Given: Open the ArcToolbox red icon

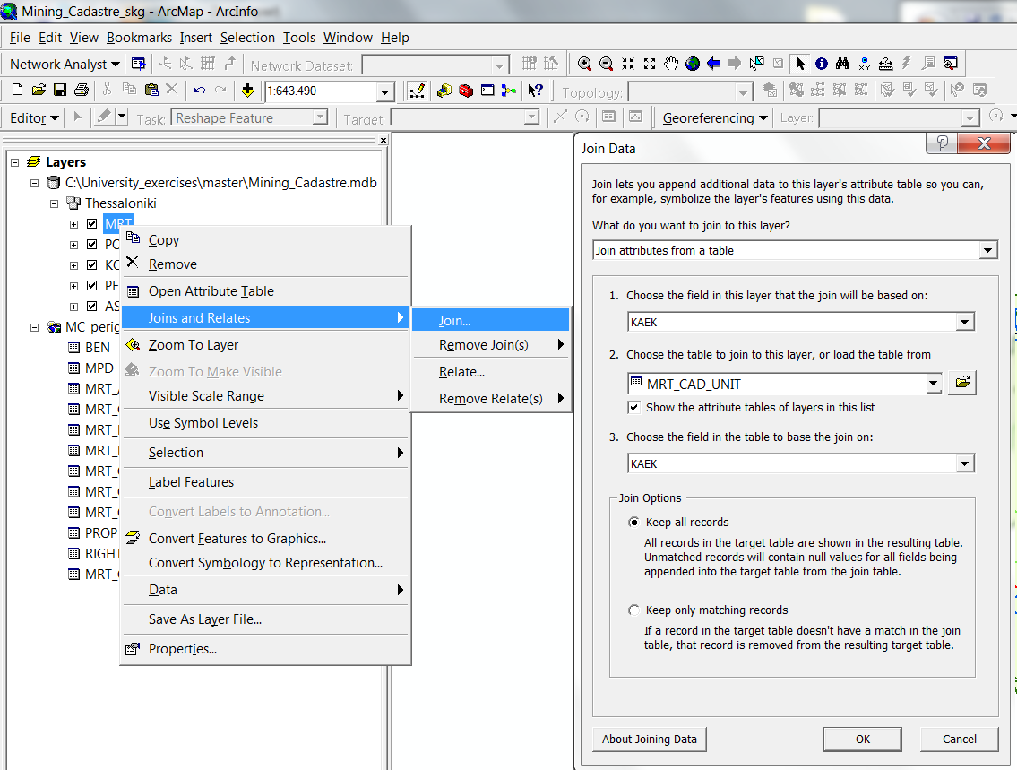Looking at the screenshot, I should pos(466,91).
